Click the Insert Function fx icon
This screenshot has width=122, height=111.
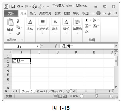point(56,46)
